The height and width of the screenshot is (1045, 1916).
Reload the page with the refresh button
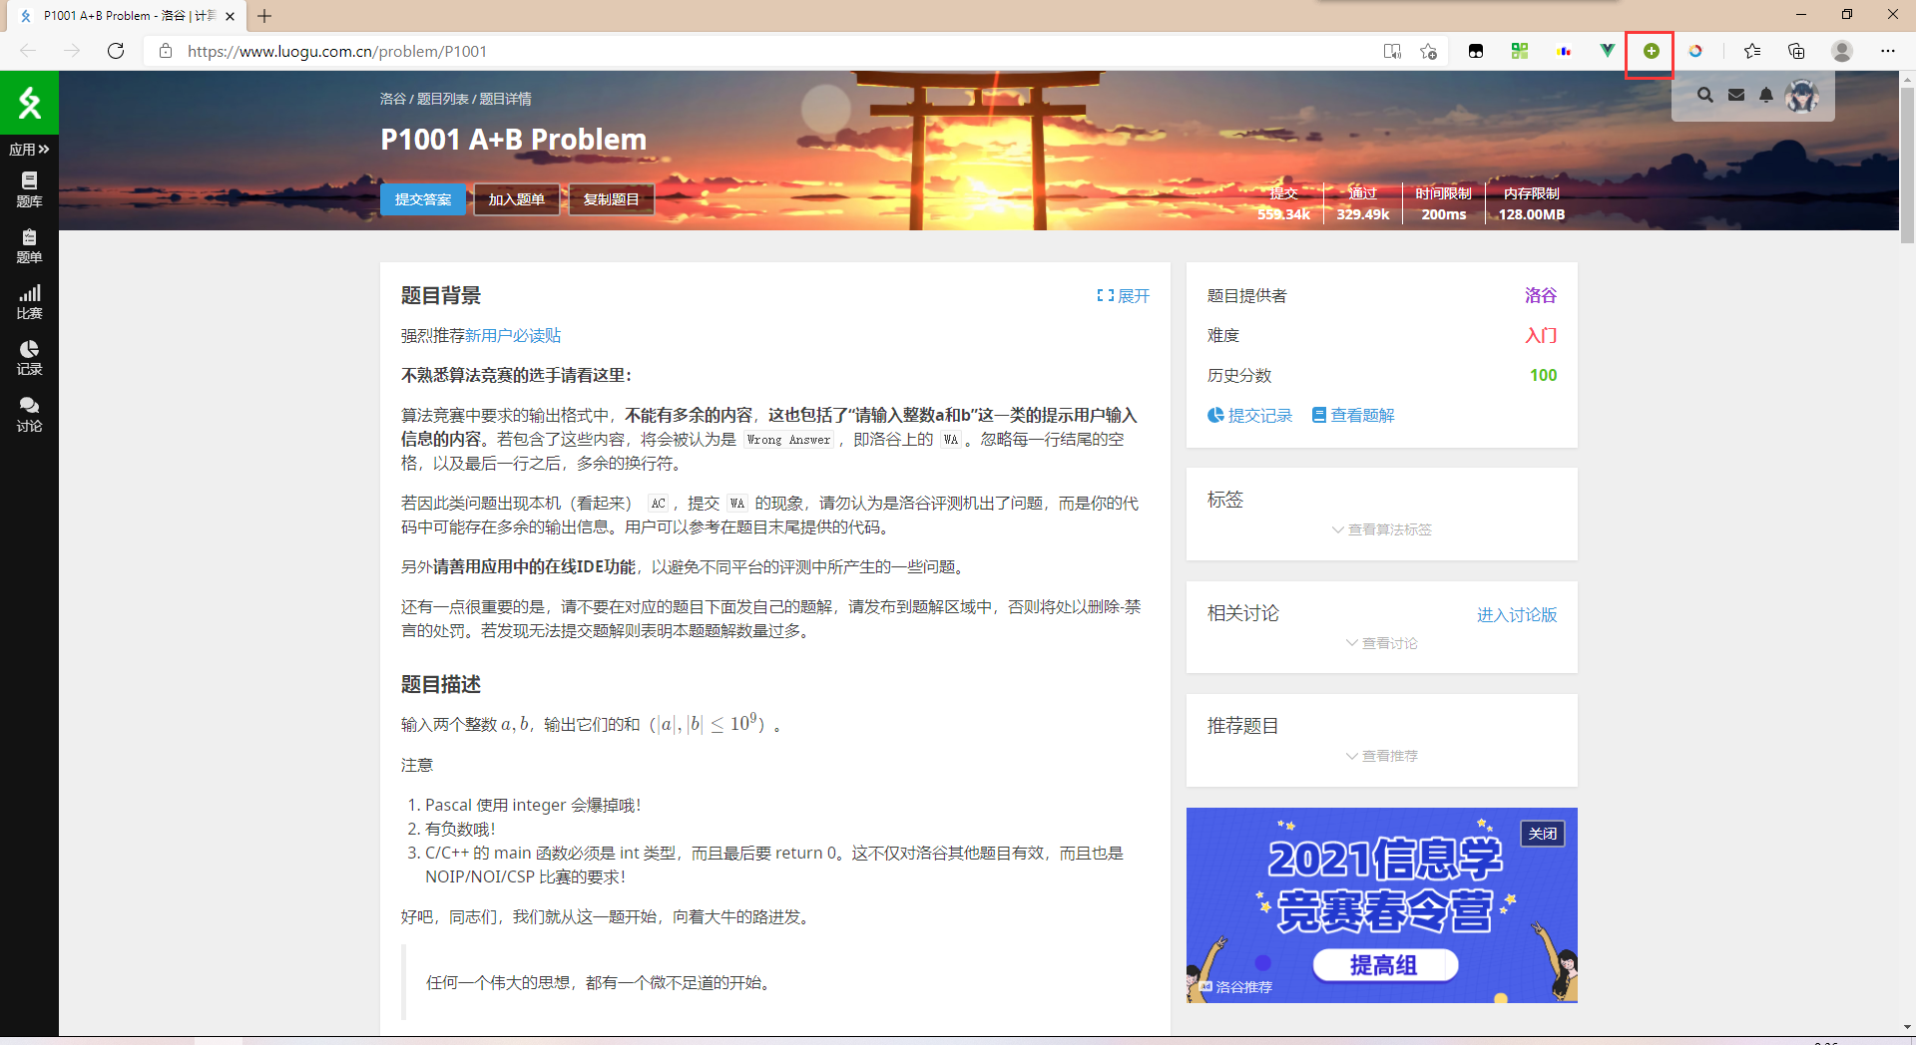coord(116,51)
